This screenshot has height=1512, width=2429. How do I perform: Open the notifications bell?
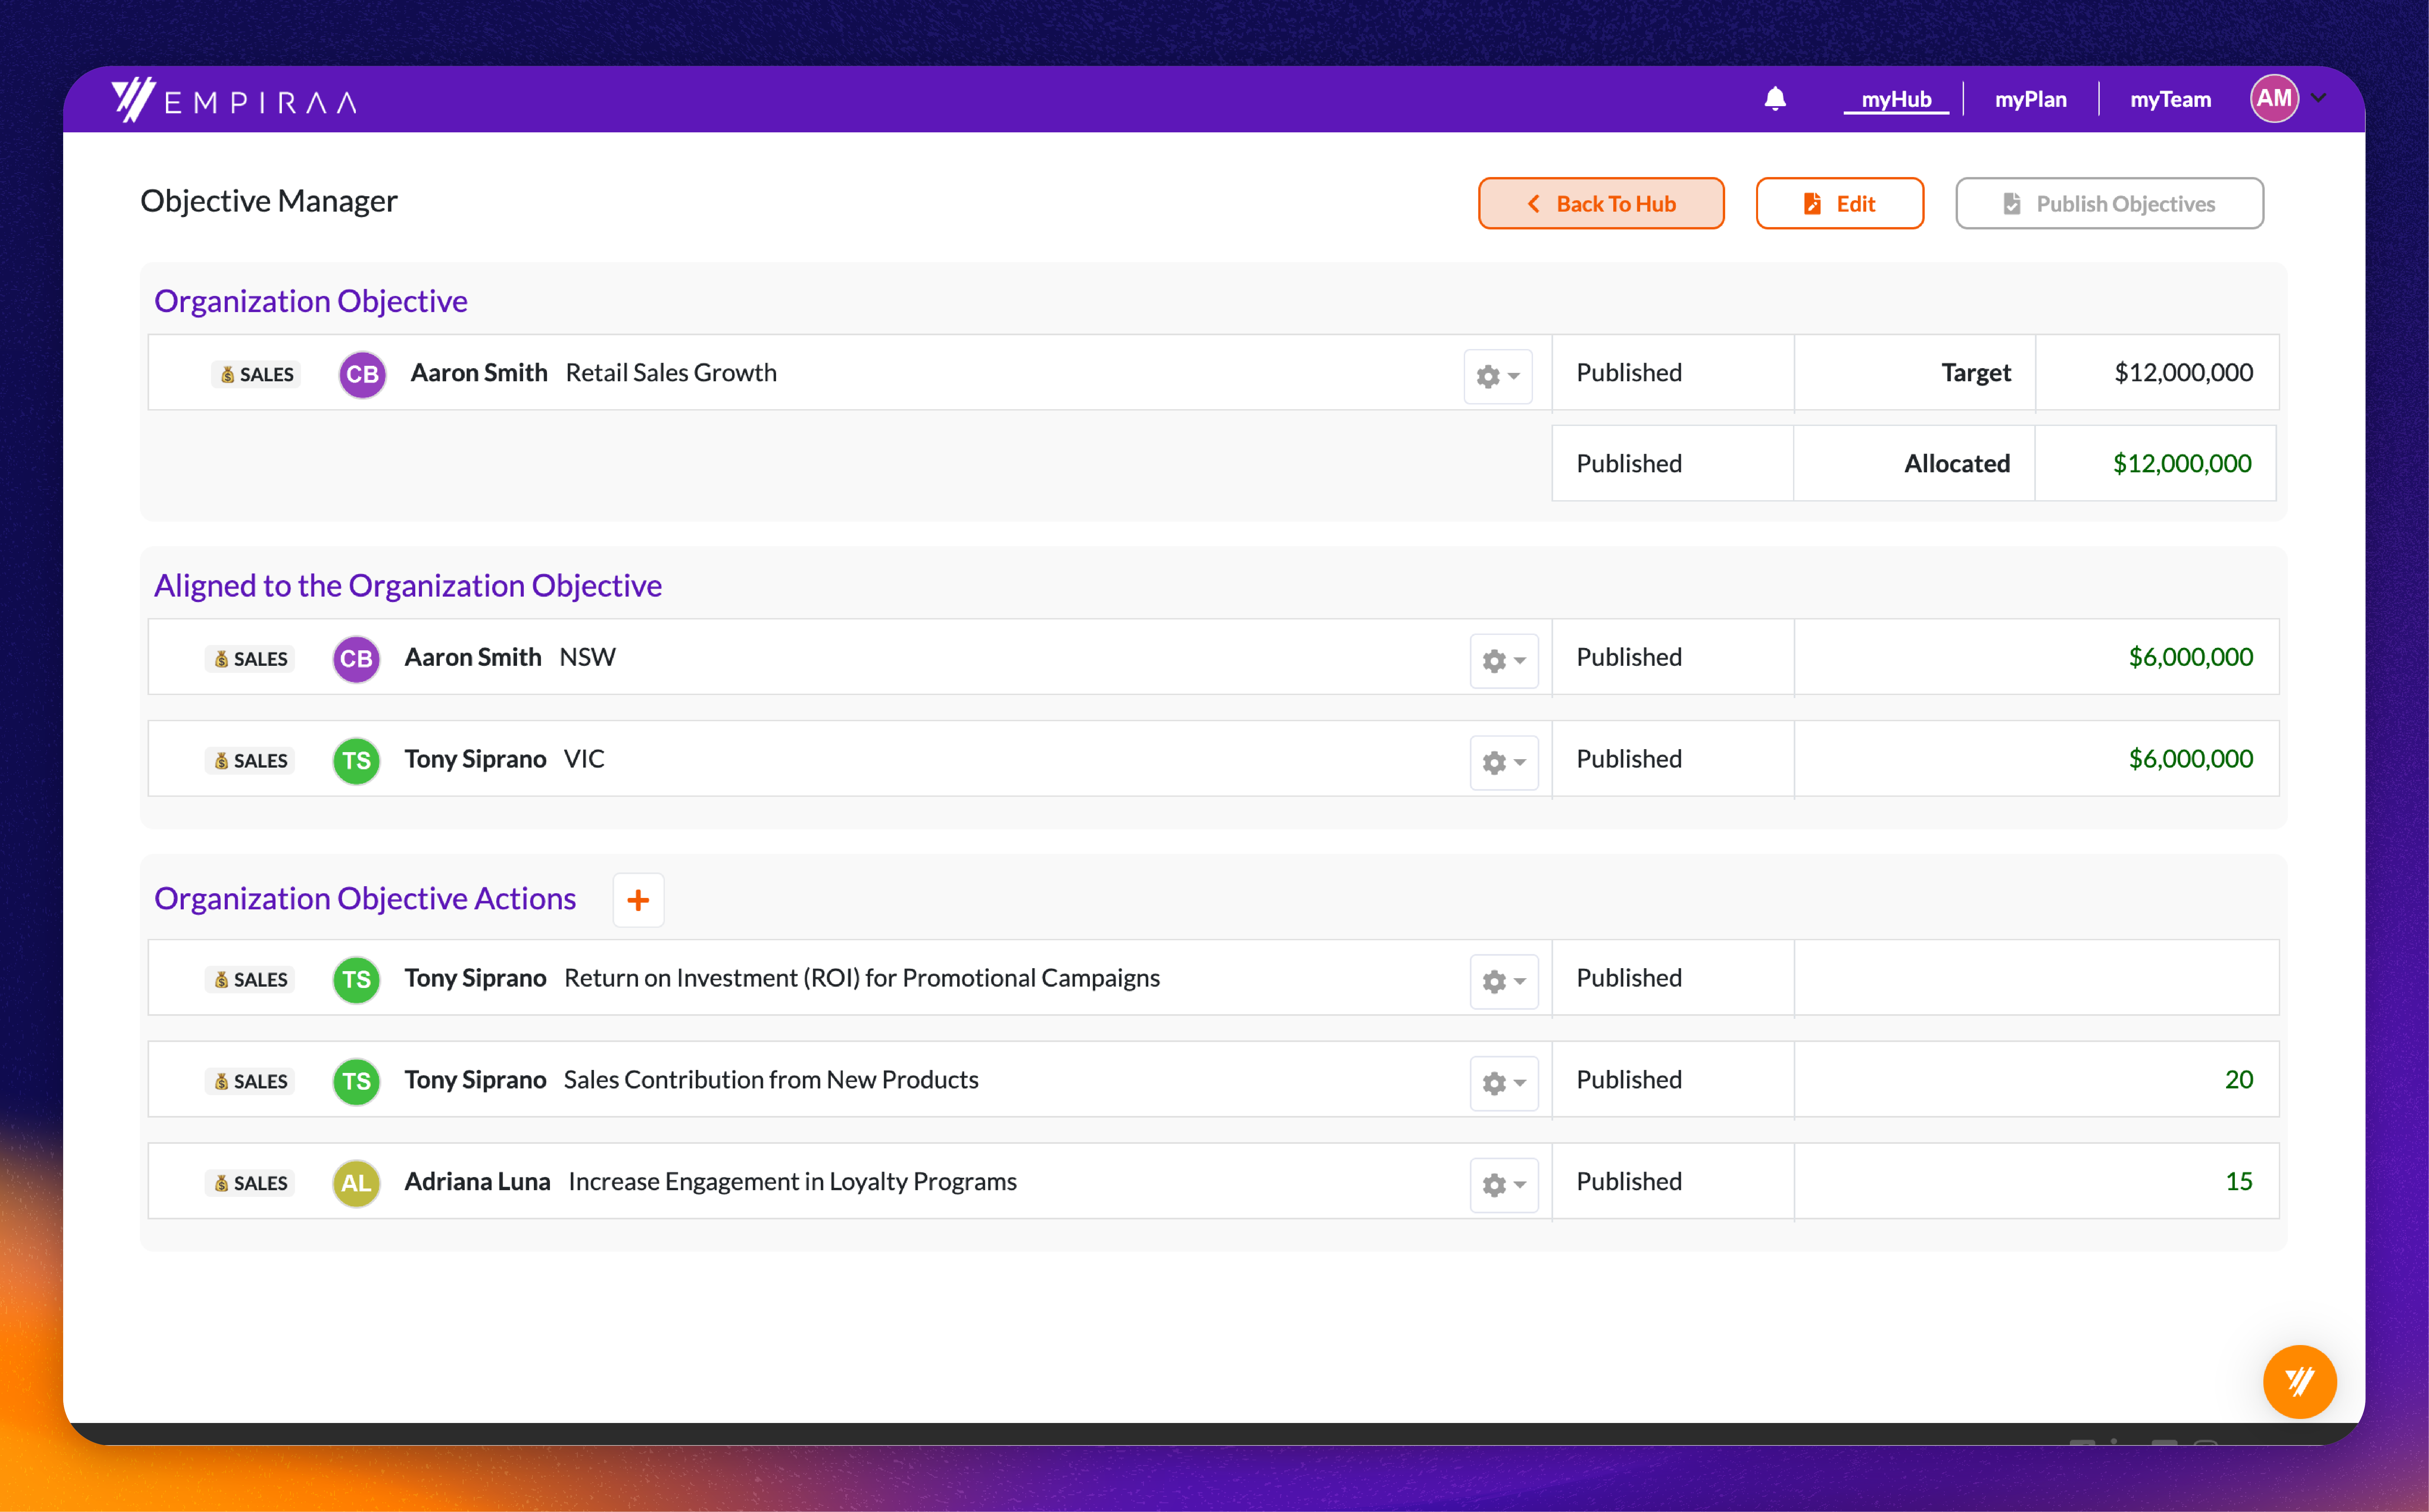coord(1775,98)
